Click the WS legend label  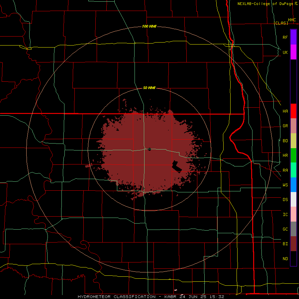[x=285, y=185]
